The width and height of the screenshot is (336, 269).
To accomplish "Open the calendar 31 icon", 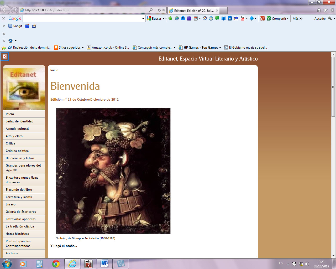I will (x=230, y=18).
